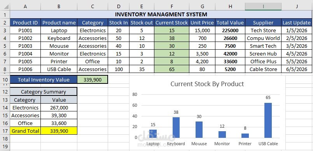The height and width of the screenshot is (151, 313).
Task: Click the date cell 6/5/2026
Action: [297, 69]
